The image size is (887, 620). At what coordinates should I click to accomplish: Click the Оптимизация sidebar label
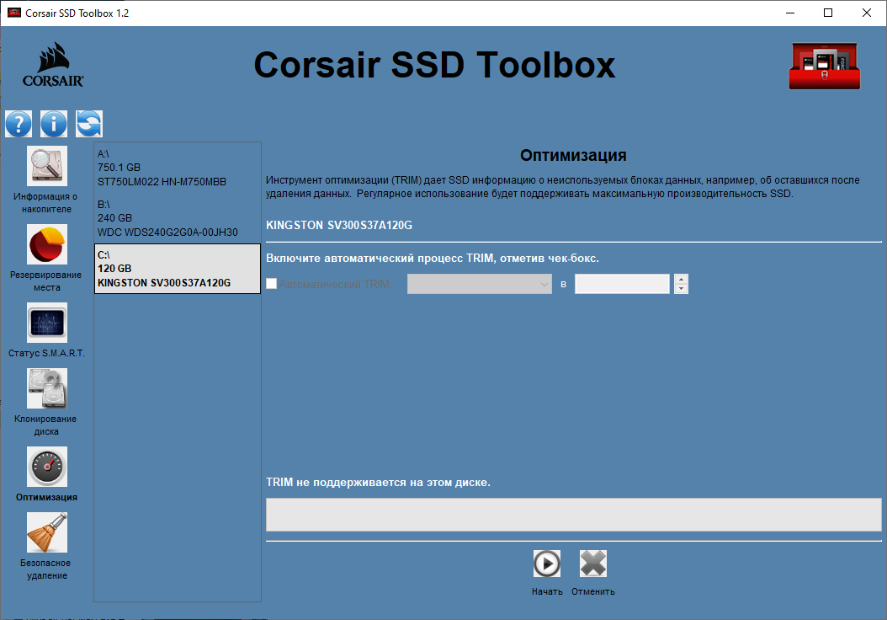click(46, 497)
